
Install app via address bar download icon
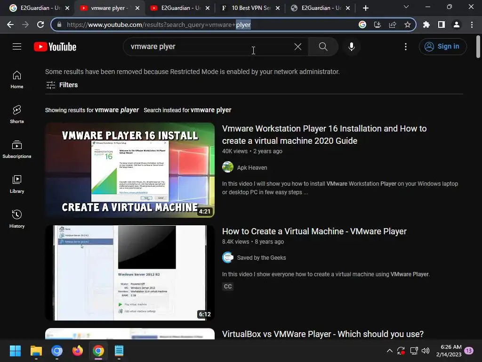click(378, 25)
